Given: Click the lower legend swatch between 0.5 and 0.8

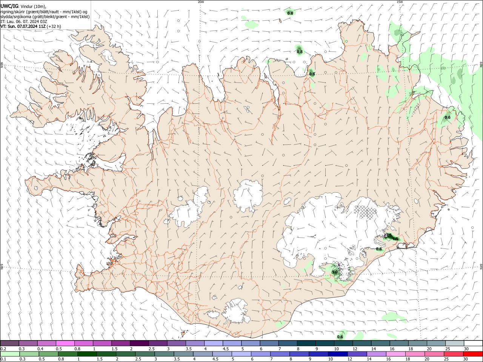Looking at the screenshot, I should [48, 354].
